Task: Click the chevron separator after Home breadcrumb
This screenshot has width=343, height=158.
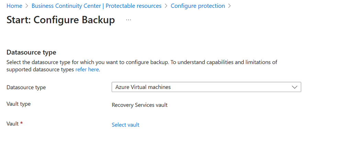Action: [x=27, y=6]
